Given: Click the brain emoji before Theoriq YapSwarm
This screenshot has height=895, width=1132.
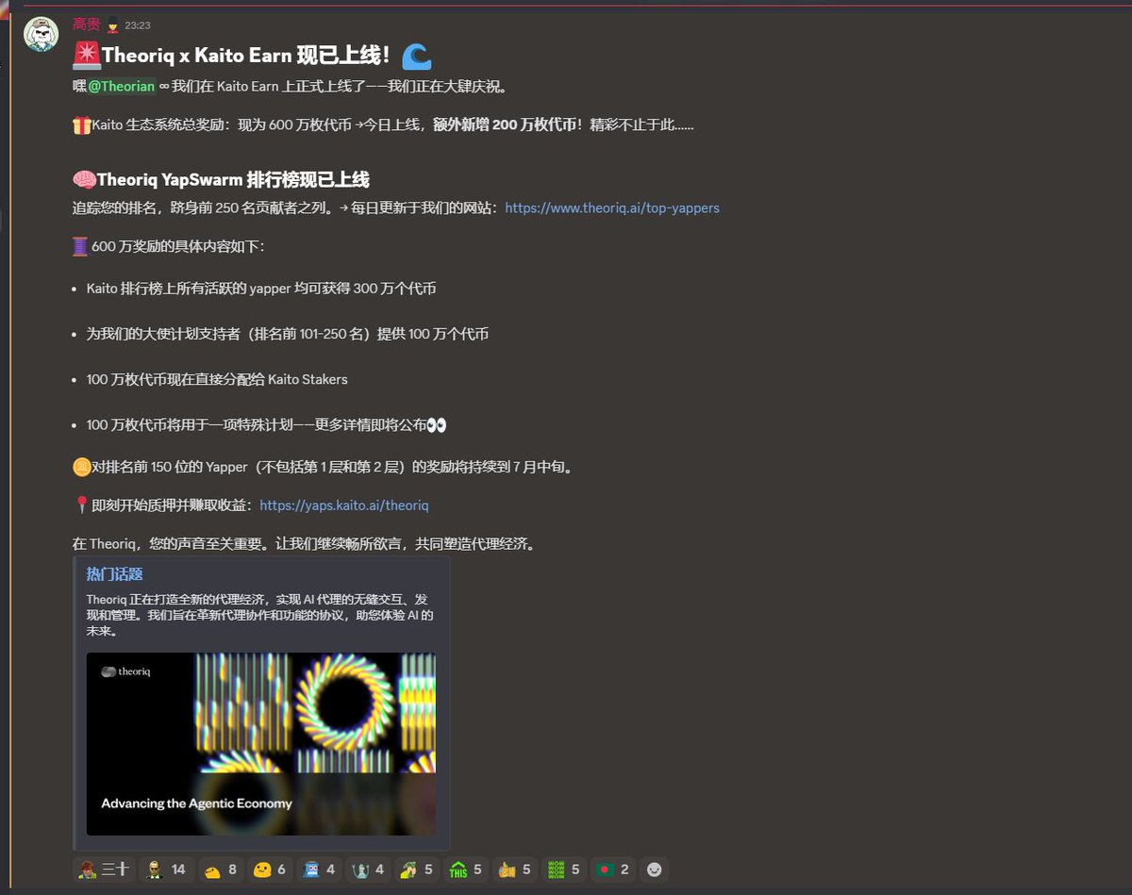Looking at the screenshot, I should (84, 179).
